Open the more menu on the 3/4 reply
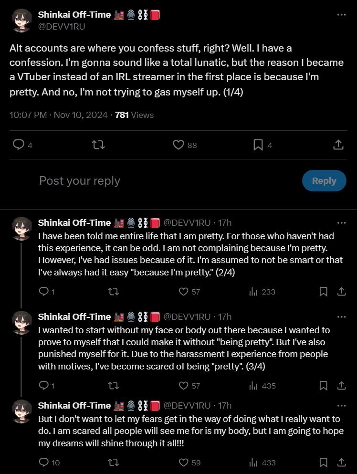The height and width of the screenshot is (474, 357). click(x=341, y=317)
